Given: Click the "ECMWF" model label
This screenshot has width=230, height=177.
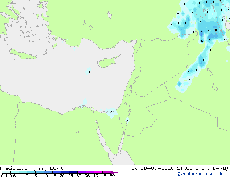Looking at the screenshot, I should pos(58,168).
